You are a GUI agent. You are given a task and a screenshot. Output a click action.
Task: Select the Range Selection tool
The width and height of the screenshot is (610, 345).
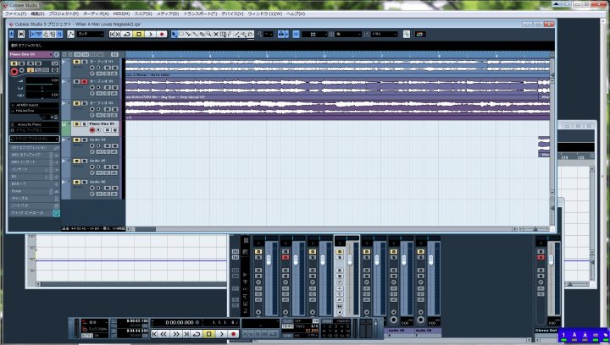181,34
